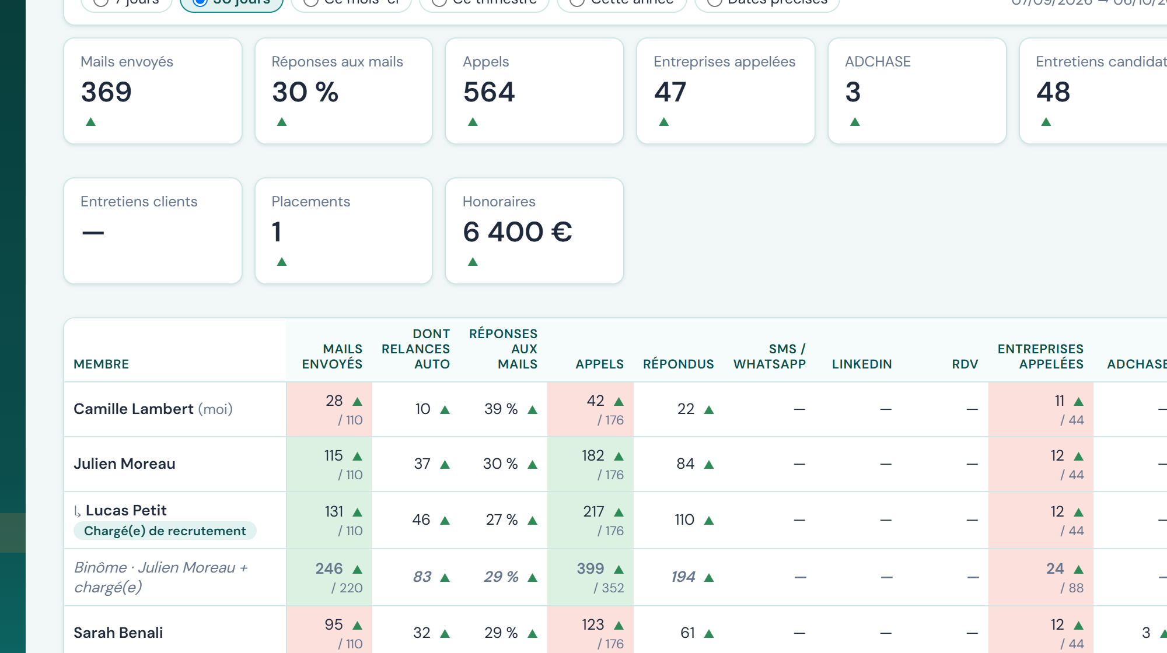Click Sarah Benali's 61 répondus value

[688, 633]
